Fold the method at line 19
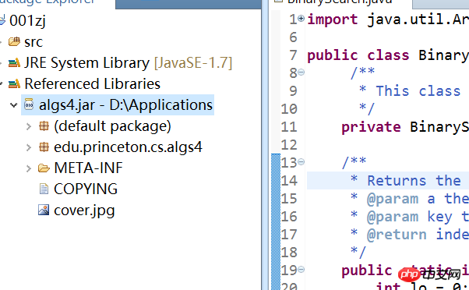The image size is (469, 290). pos(301,270)
